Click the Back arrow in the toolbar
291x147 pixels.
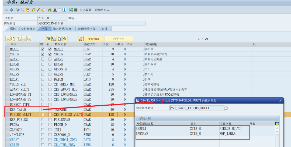click(x=6, y=10)
